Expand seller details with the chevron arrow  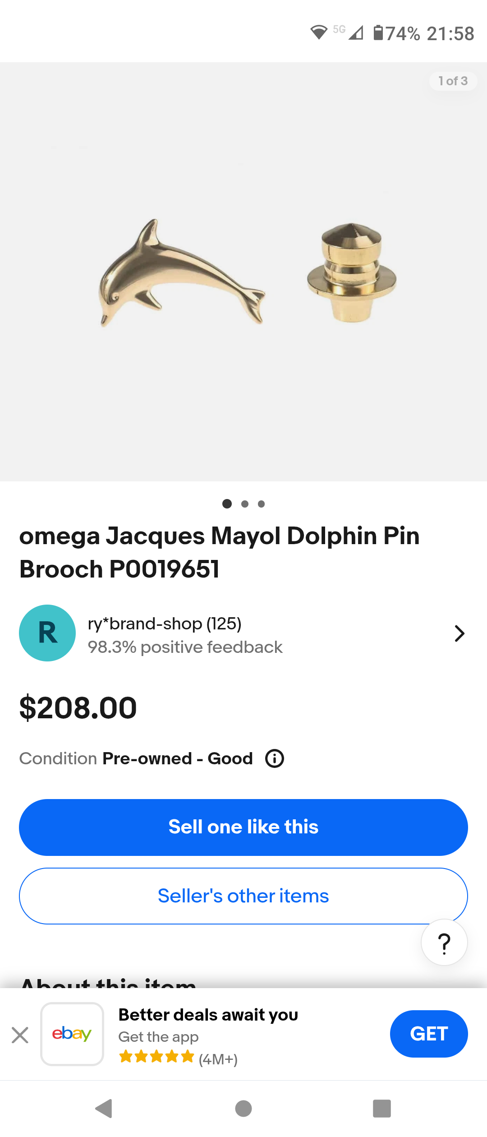(459, 633)
